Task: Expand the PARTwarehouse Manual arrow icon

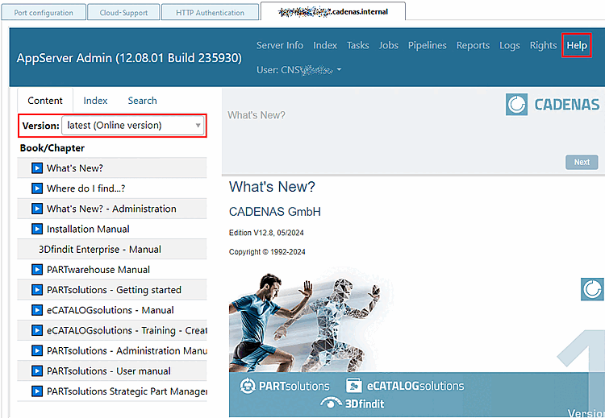Action: click(37, 270)
